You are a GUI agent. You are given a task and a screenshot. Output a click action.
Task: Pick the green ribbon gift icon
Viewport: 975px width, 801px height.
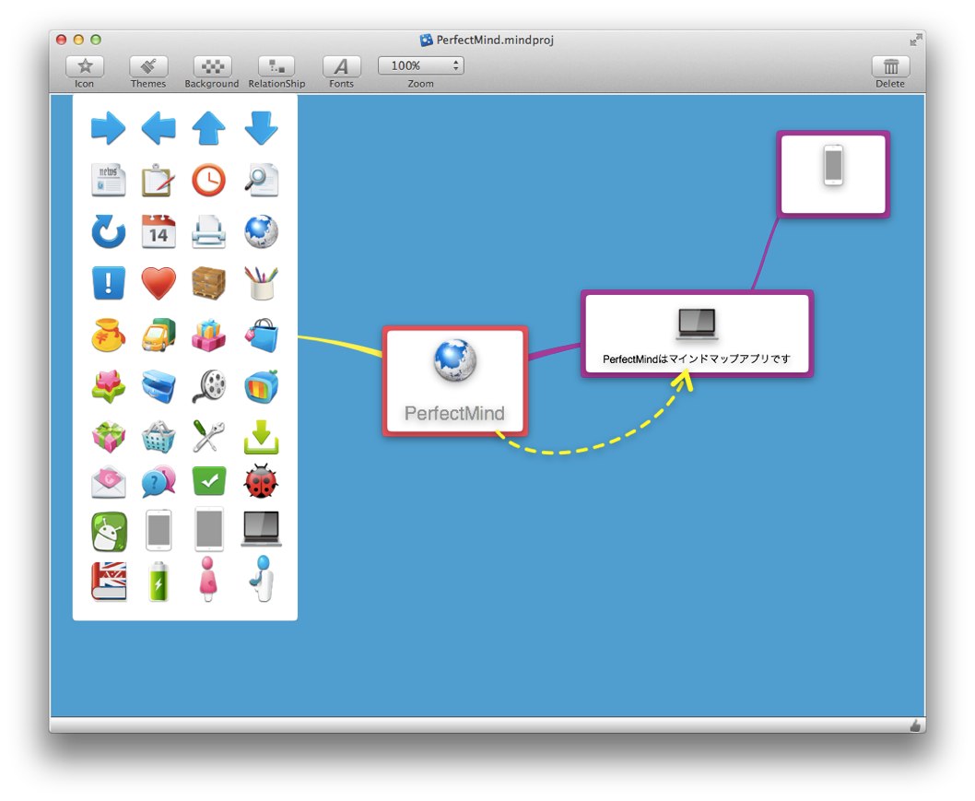(x=108, y=436)
